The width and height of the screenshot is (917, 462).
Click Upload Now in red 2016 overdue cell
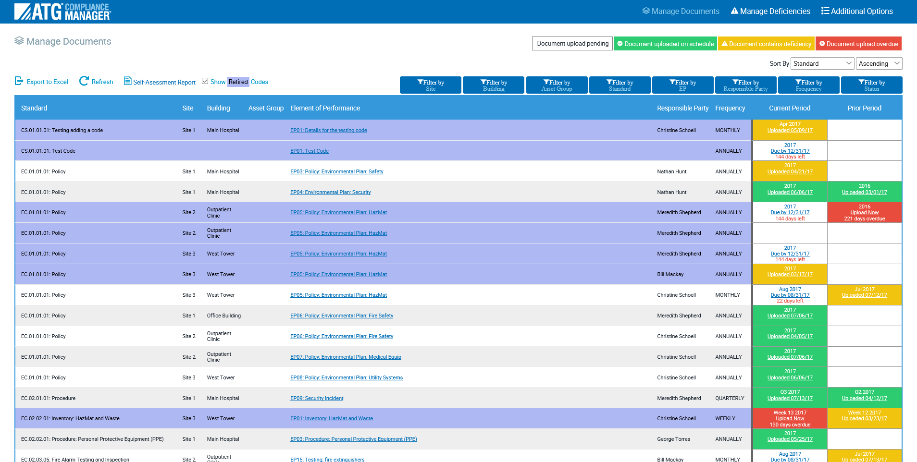click(x=864, y=212)
